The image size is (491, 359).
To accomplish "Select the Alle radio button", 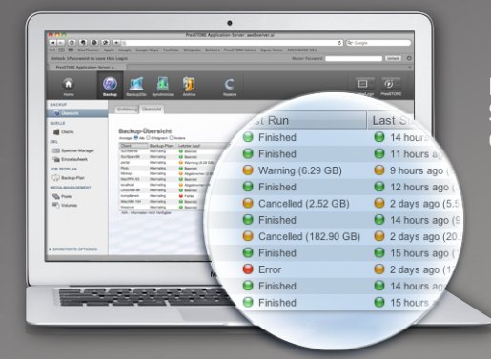I will coord(136,138).
